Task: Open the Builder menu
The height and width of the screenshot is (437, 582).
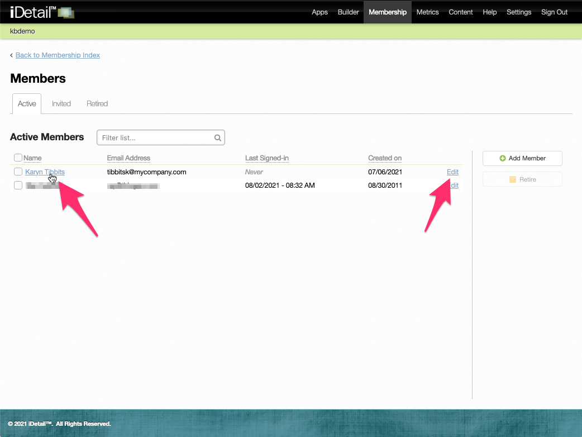Action: 348,12
